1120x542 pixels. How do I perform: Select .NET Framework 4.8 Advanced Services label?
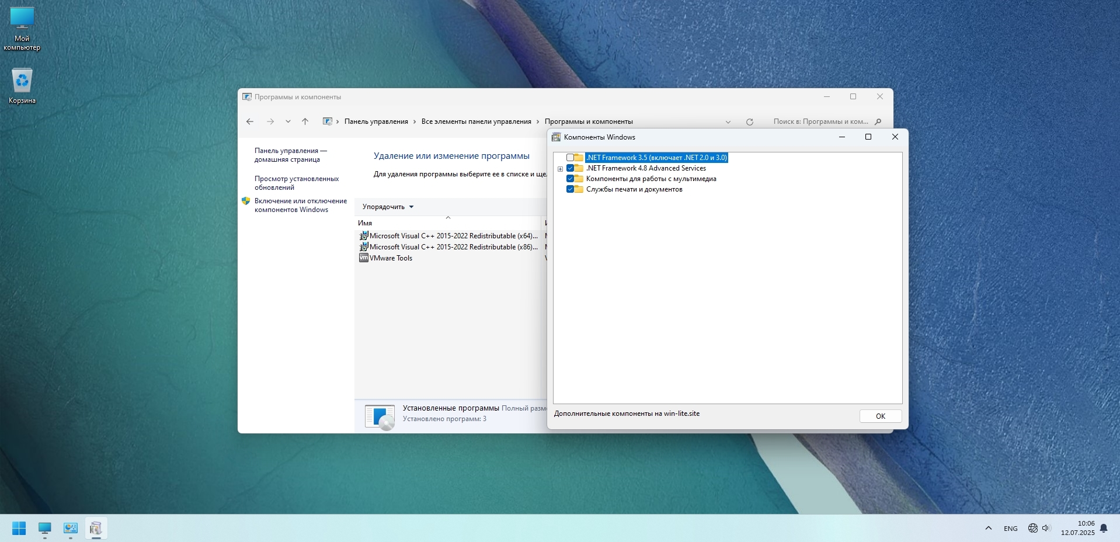646,168
